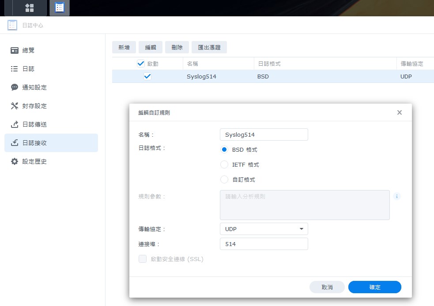The height and width of the screenshot is (306, 434).
Task: Select the IETF 格式 radio button
Action: [x=224, y=164]
